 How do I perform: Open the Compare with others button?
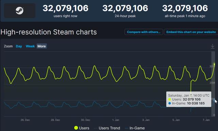[144, 32]
